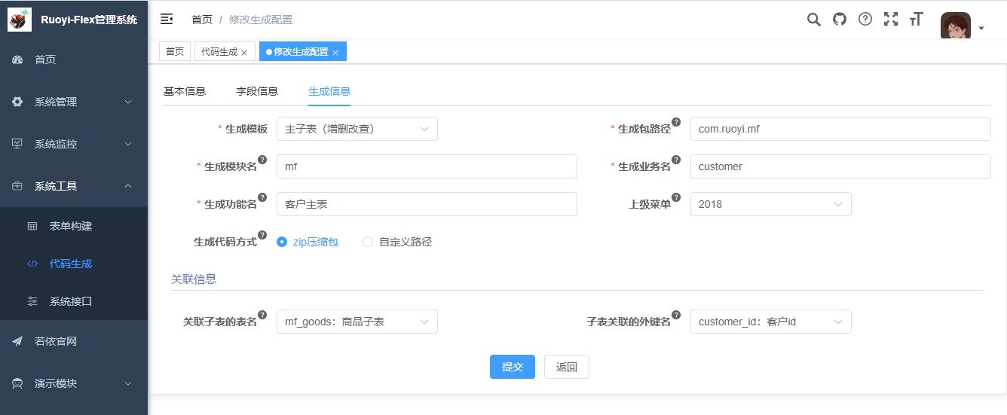
Task: Toggle the sidebar collapse hamburger icon
Action: (167, 19)
